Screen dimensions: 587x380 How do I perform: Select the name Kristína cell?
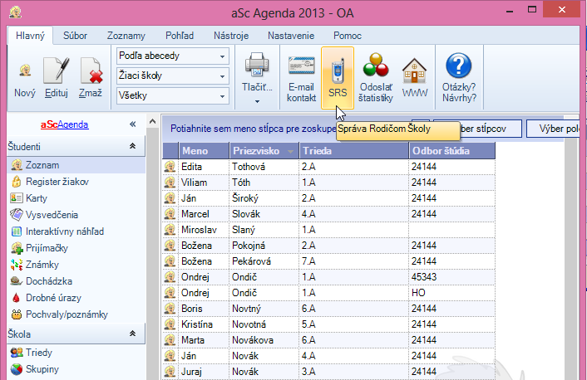[204, 324]
